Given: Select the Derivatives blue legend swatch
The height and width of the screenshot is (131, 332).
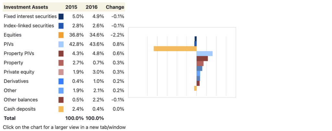Looking at the screenshot, I should coord(61,81).
